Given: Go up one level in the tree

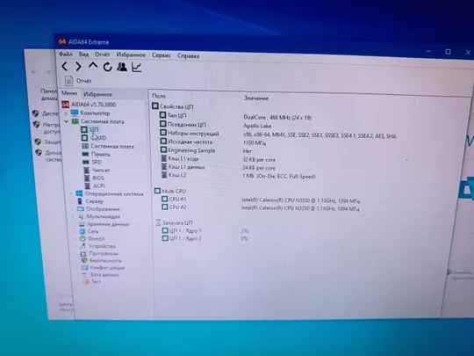Looking at the screenshot, I should (93, 66).
